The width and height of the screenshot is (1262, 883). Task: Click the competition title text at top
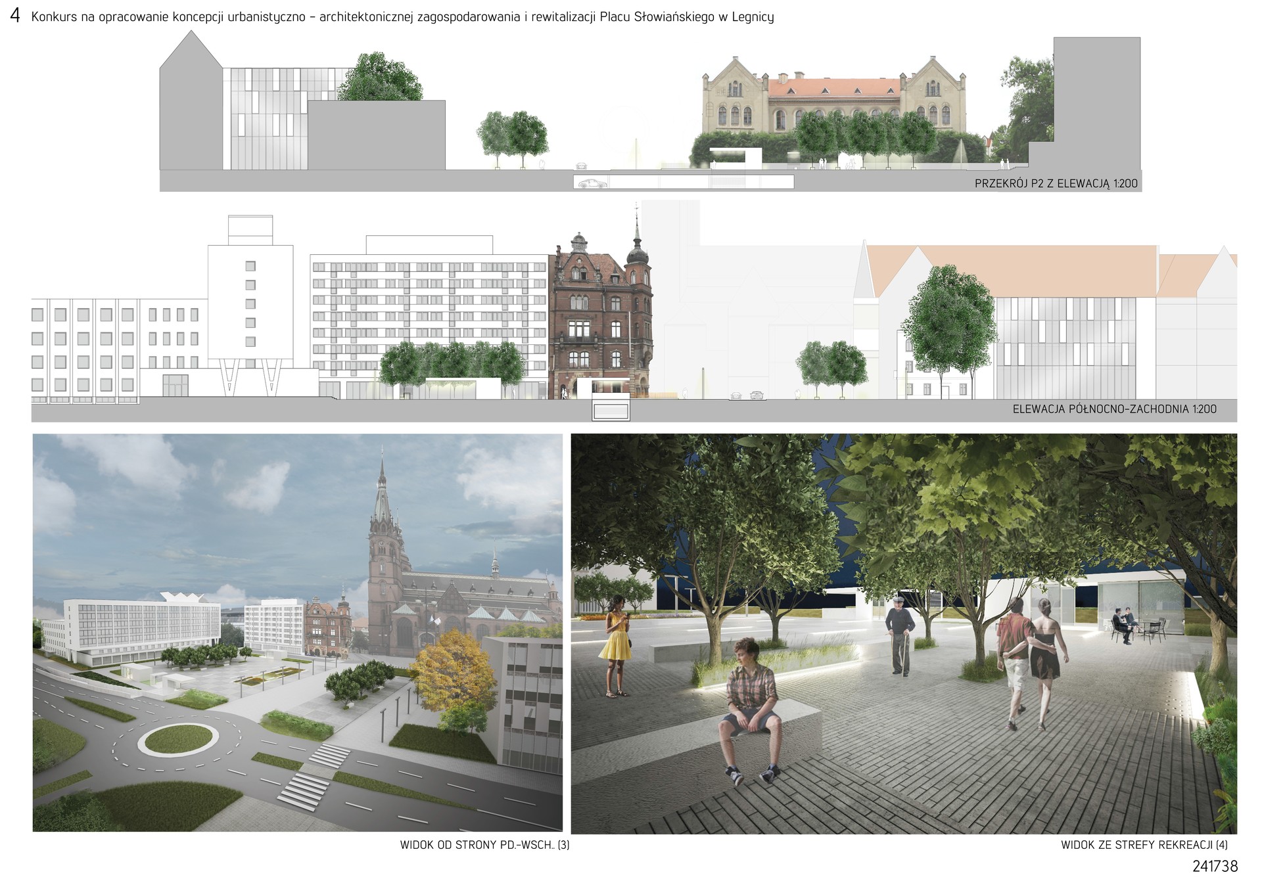pyautogui.click(x=402, y=17)
